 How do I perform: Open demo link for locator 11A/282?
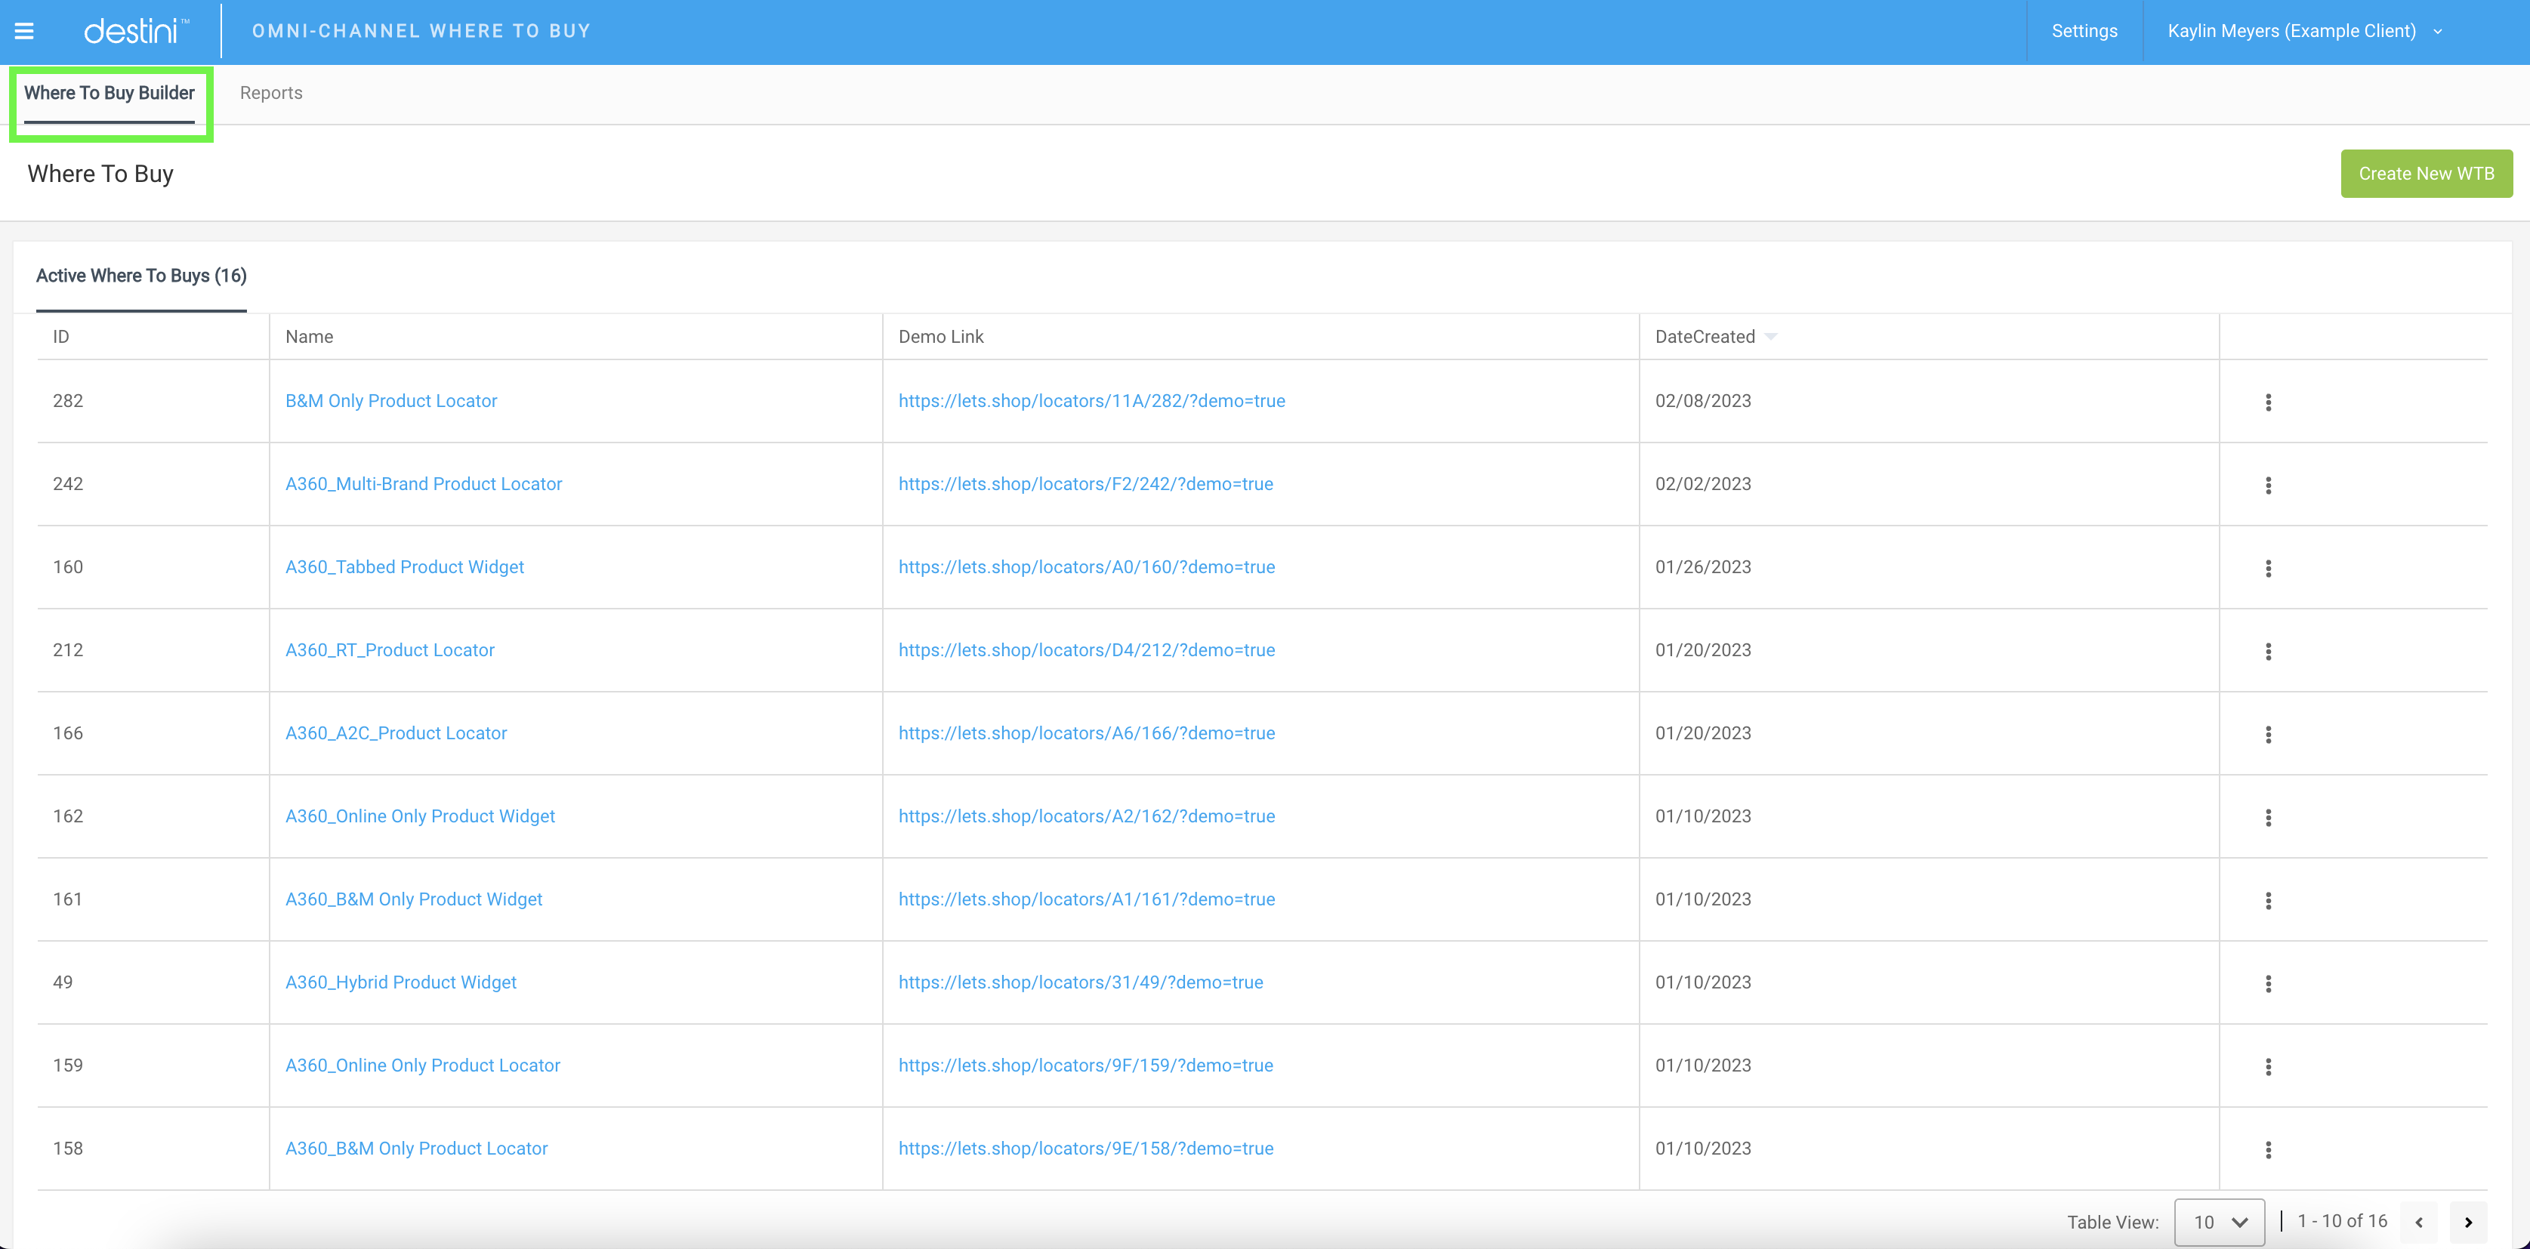click(x=1091, y=401)
